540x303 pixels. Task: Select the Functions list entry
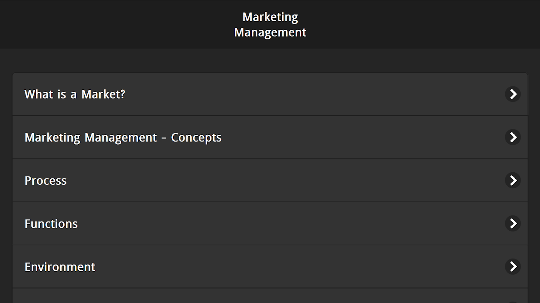[51, 224]
